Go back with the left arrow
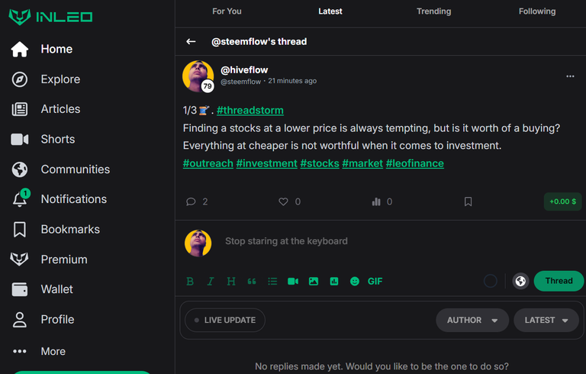This screenshot has width=586, height=374. [191, 41]
